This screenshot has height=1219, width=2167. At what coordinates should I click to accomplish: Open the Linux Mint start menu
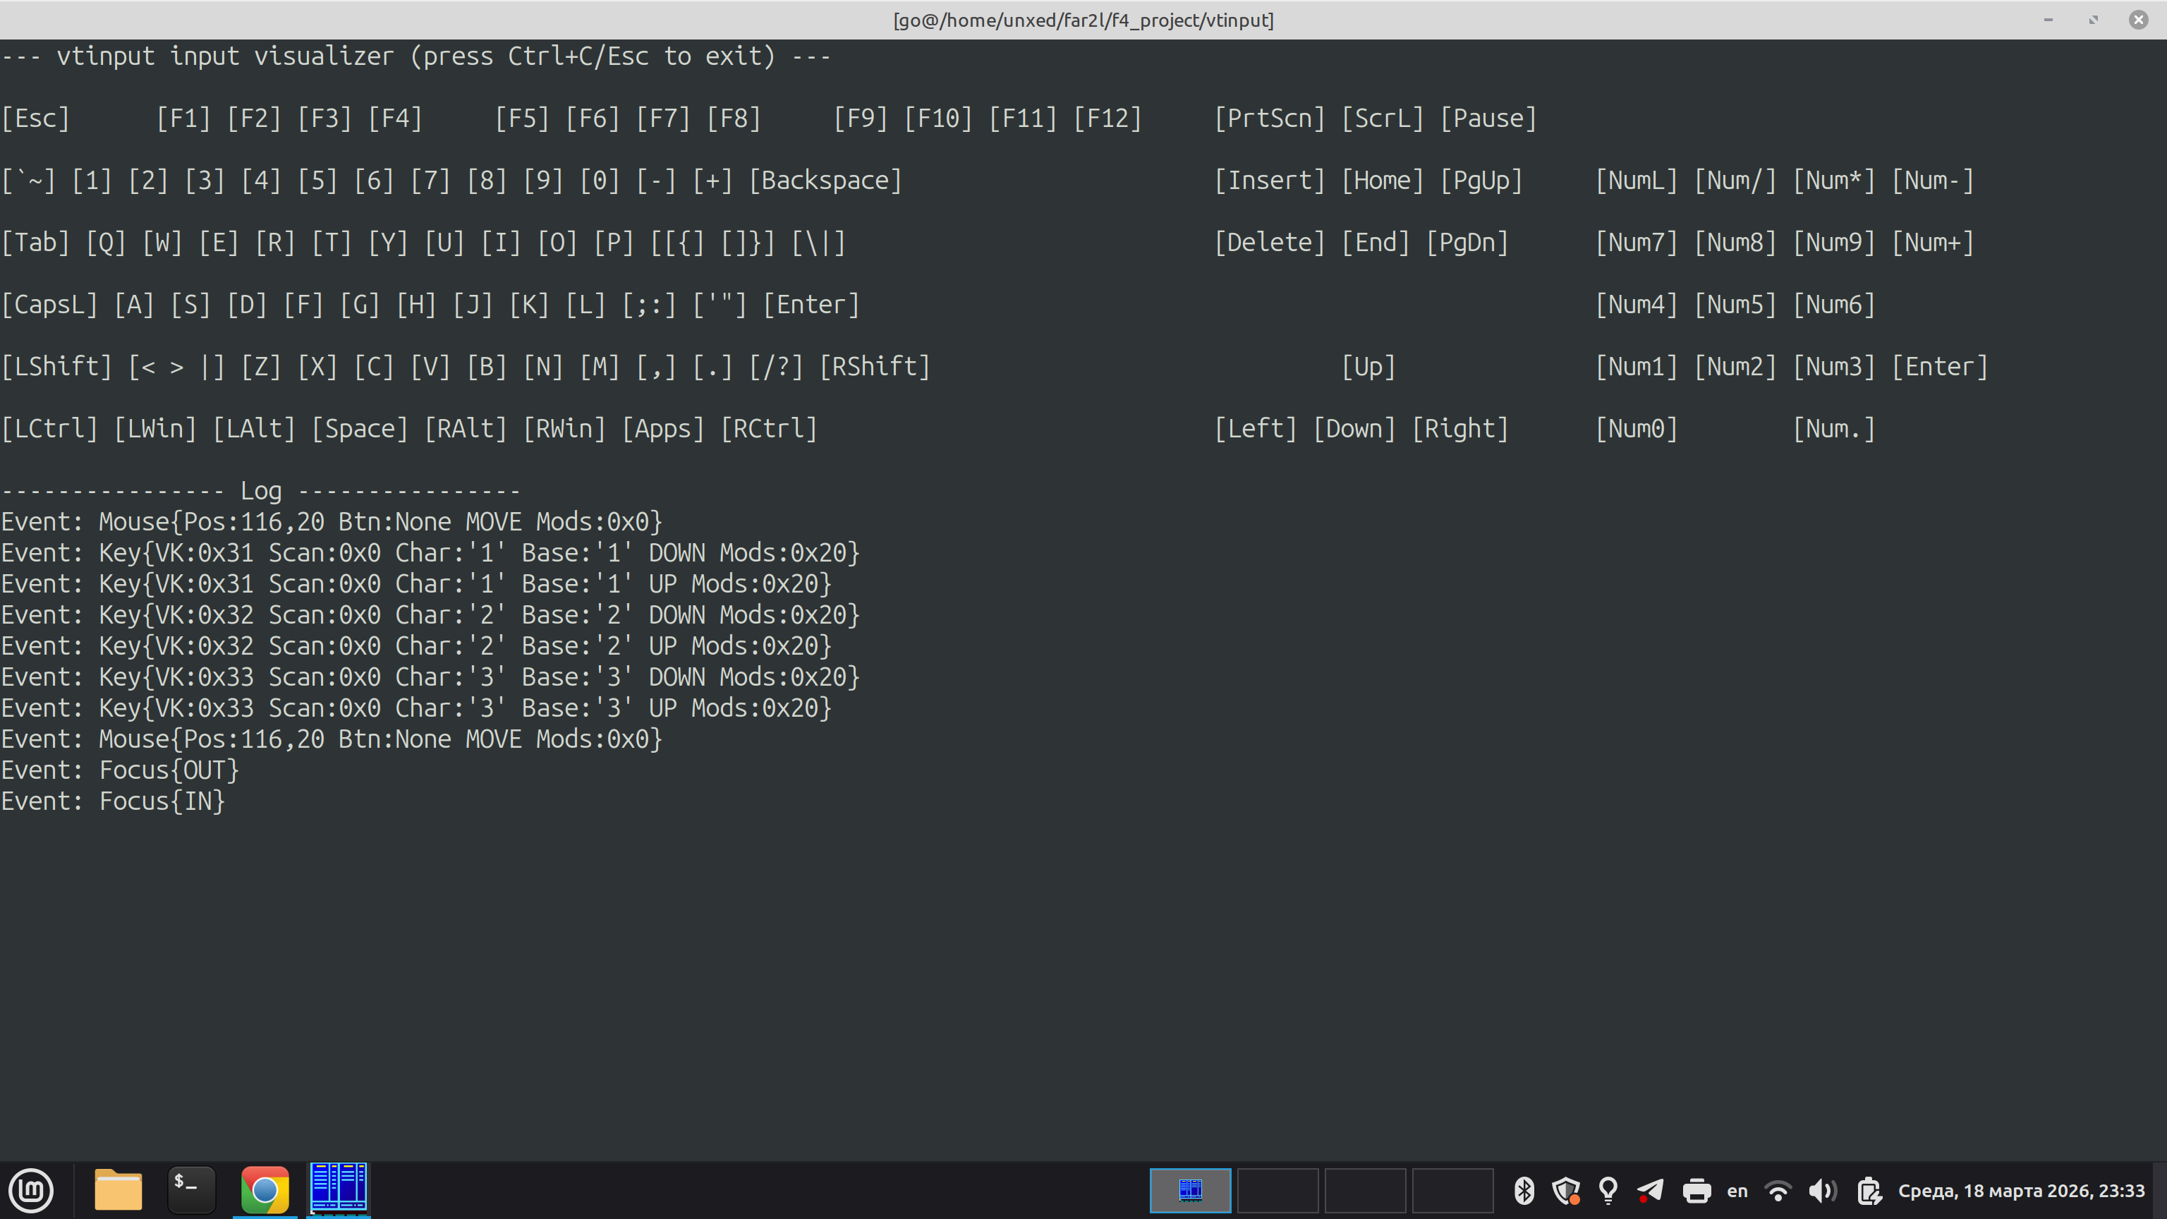(x=31, y=1190)
